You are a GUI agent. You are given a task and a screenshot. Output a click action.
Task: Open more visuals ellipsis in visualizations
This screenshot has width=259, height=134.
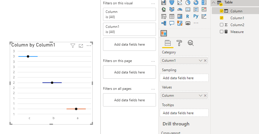pos(196,23)
